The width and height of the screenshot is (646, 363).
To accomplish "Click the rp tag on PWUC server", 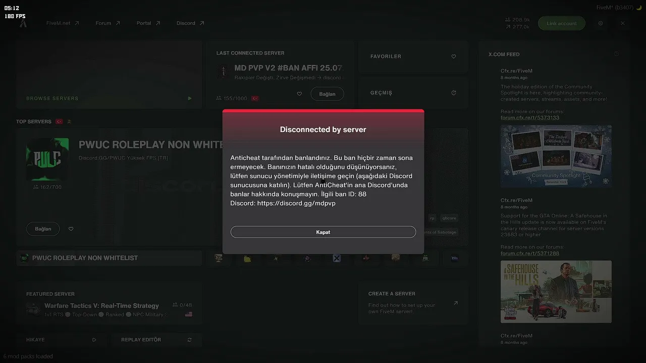I will pyautogui.click(x=432, y=218).
